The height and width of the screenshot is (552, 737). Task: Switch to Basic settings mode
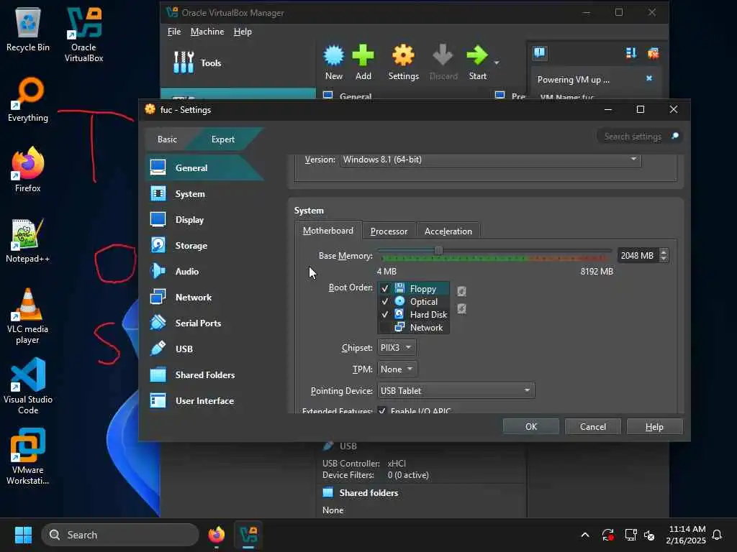coord(167,139)
